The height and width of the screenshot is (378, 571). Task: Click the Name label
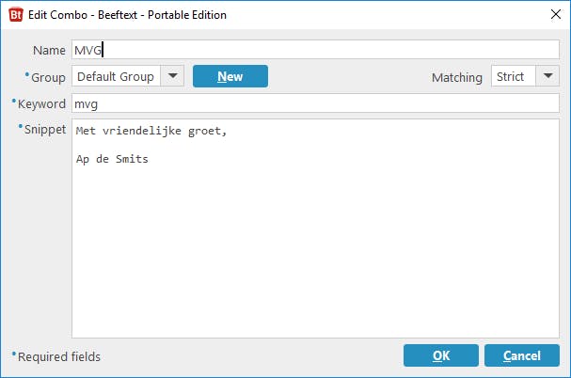point(49,50)
